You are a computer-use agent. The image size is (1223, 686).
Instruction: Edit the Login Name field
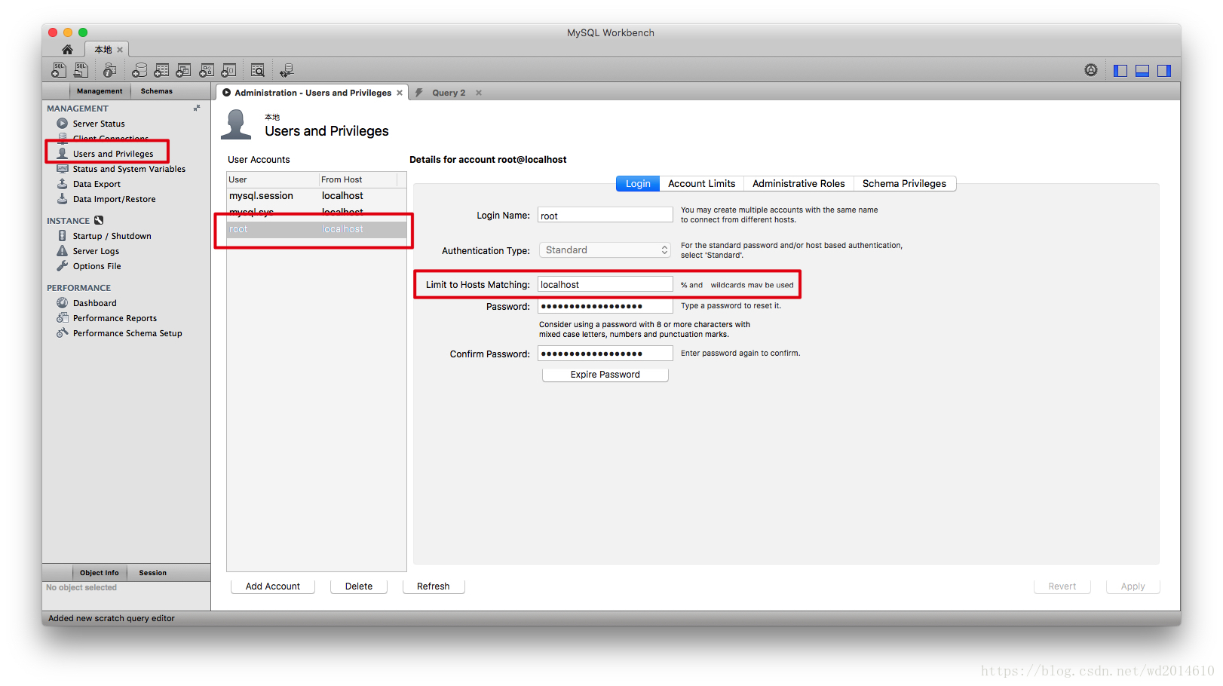click(x=605, y=216)
